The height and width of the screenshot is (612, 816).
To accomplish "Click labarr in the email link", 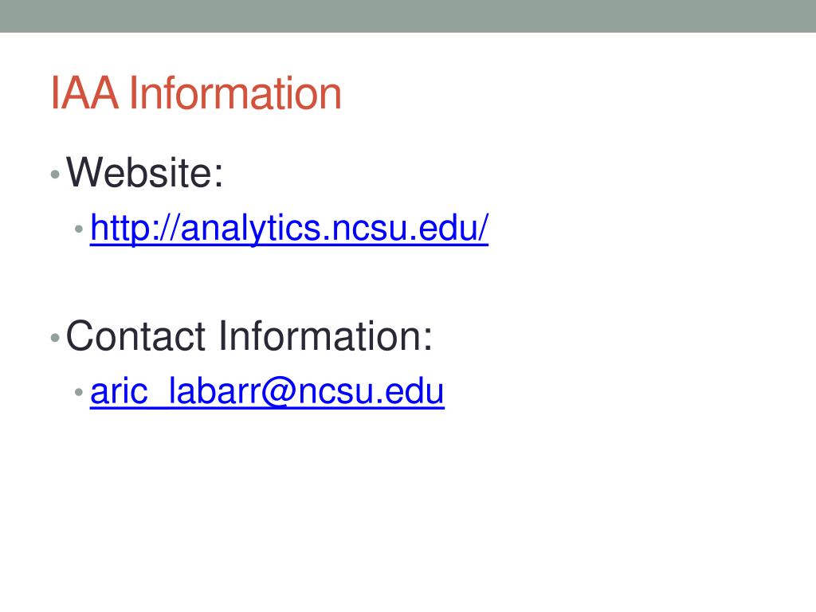I will click(x=214, y=391).
